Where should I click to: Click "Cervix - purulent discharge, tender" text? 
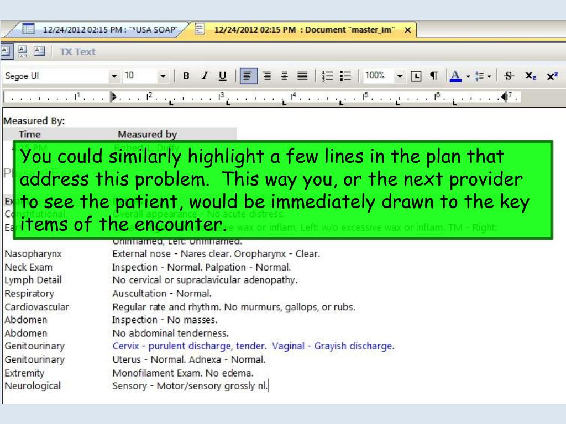[x=190, y=346]
